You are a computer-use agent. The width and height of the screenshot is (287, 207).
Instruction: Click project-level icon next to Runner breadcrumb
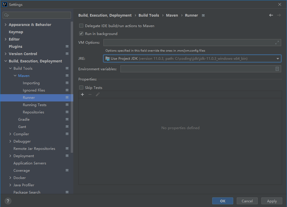coord(203,15)
